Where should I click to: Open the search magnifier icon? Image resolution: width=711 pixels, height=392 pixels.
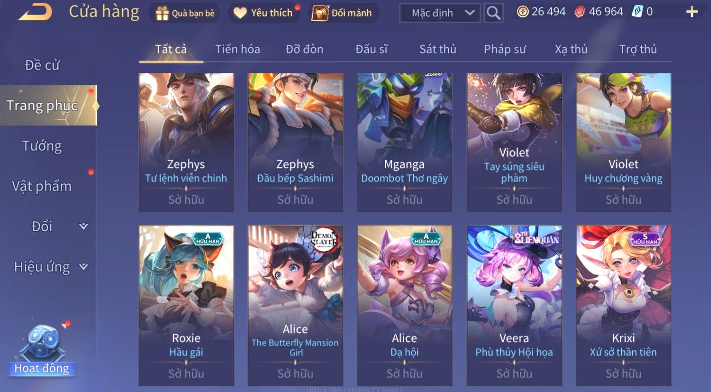point(493,13)
